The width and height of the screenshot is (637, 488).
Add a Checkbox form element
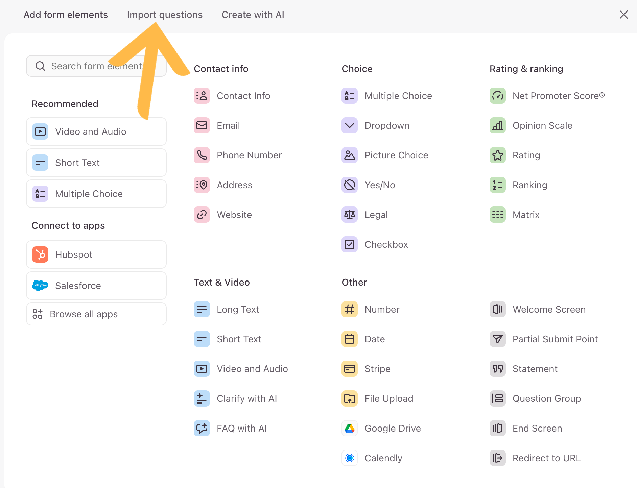[386, 244]
